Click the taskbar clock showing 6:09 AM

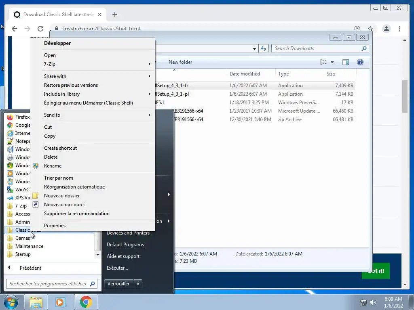pos(393,299)
